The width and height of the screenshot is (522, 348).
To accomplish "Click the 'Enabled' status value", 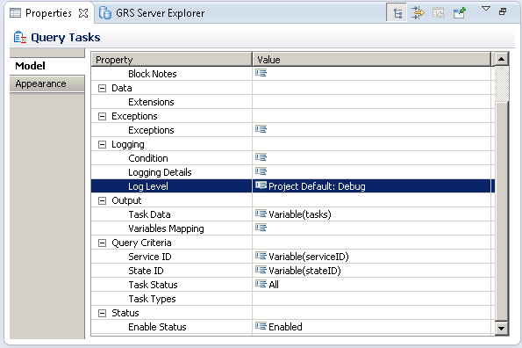I will (x=285, y=327).
